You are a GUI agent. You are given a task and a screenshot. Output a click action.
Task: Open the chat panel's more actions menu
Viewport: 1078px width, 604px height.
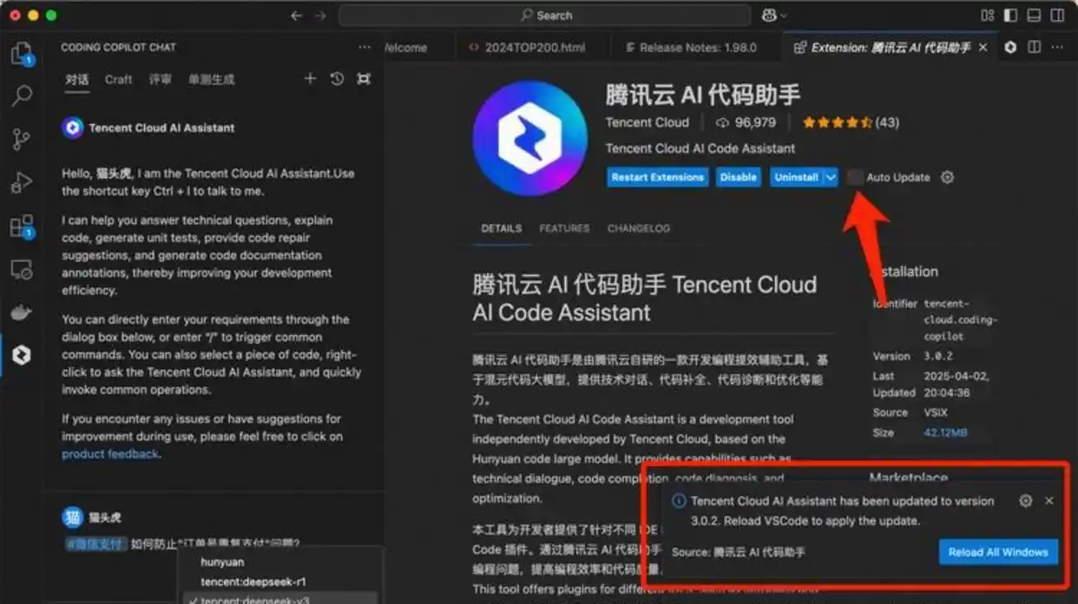click(x=364, y=47)
